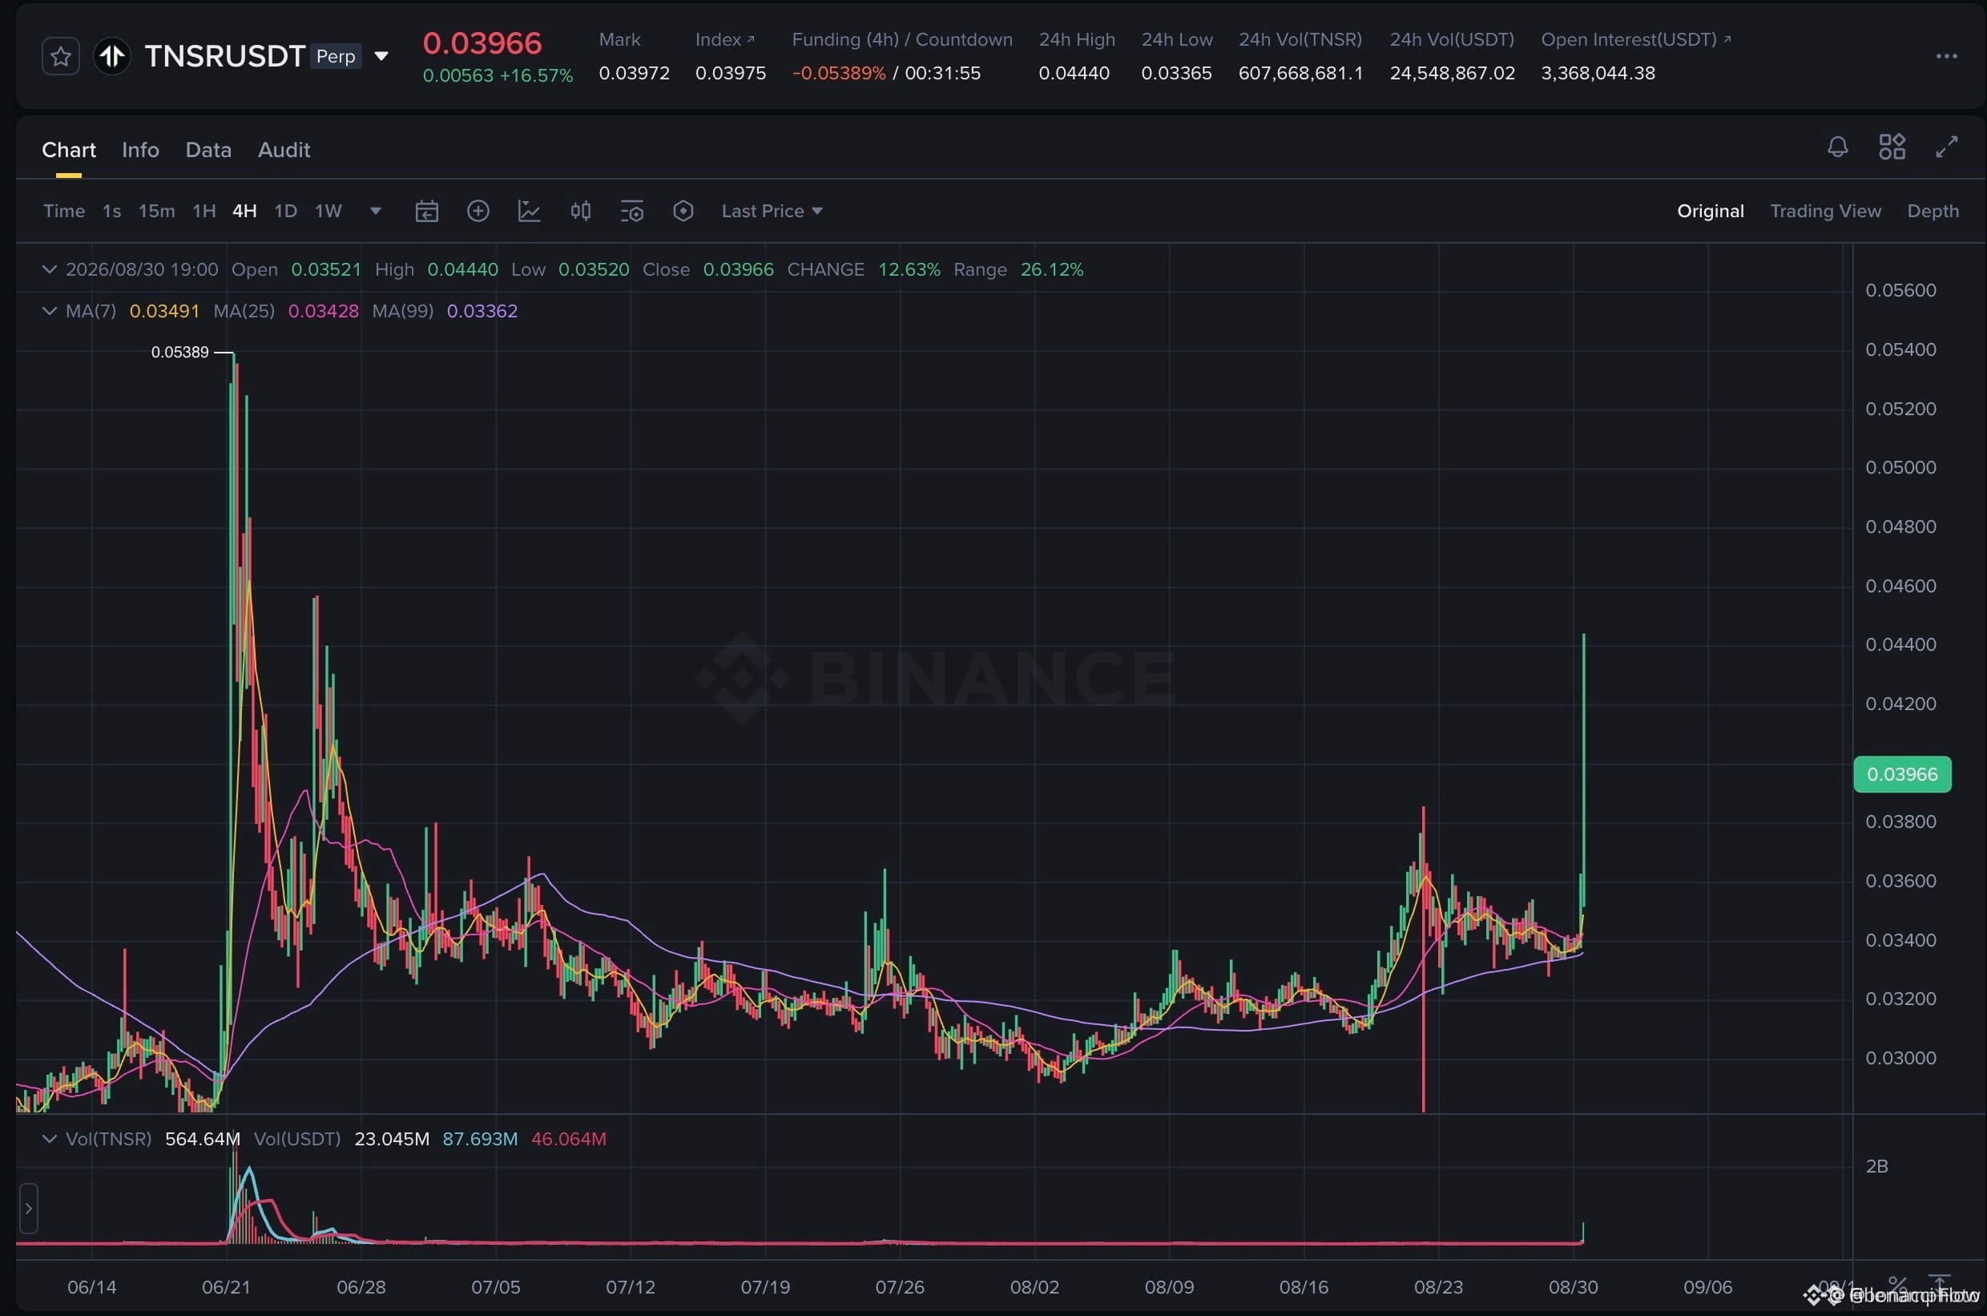Open the hexagon chart settings icon
1987x1316 pixels.
(683, 211)
